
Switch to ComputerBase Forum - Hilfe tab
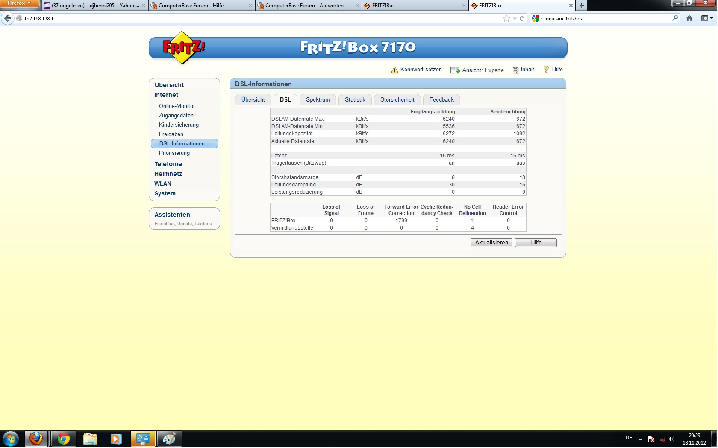(x=201, y=6)
